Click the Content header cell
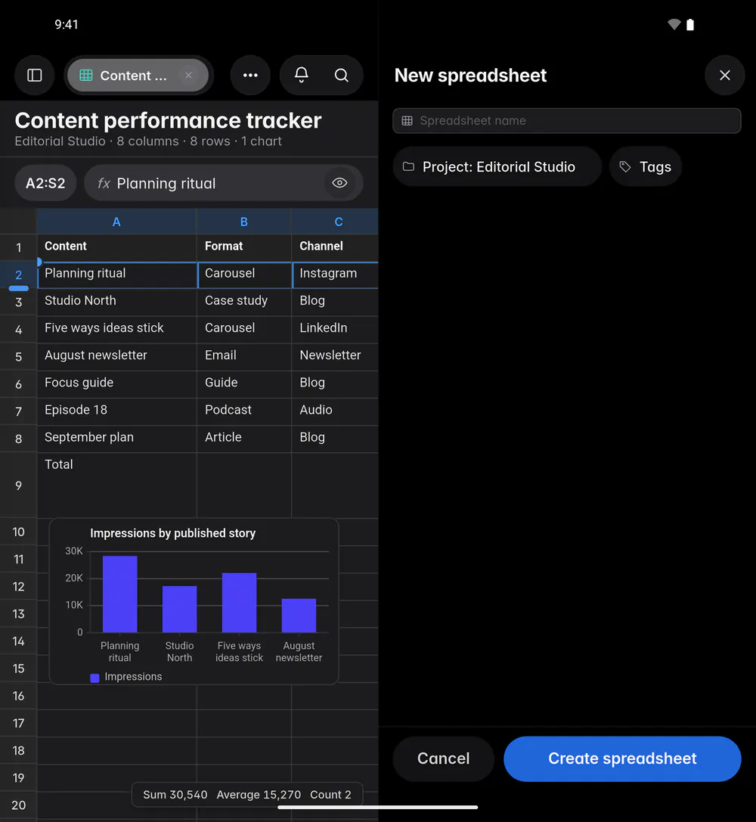Viewport: 756px width, 822px height. 117,247
